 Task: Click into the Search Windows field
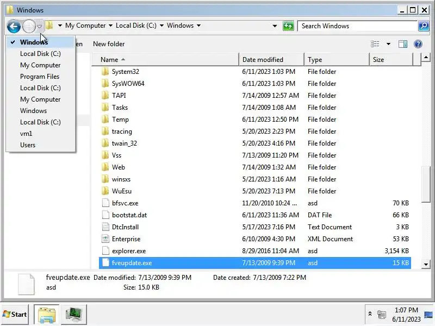pyautogui.click(x=357, y=26)
